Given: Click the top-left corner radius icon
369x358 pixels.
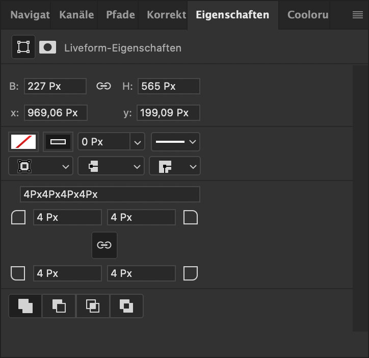Looking at the screenshot, I should pyautogui.click(x=18, y=217).
